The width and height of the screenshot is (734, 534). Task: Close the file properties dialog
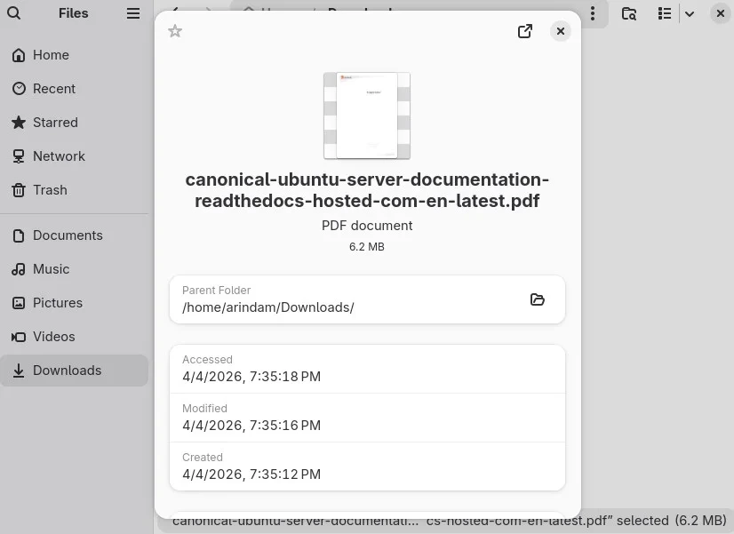[x=561, y=31]
